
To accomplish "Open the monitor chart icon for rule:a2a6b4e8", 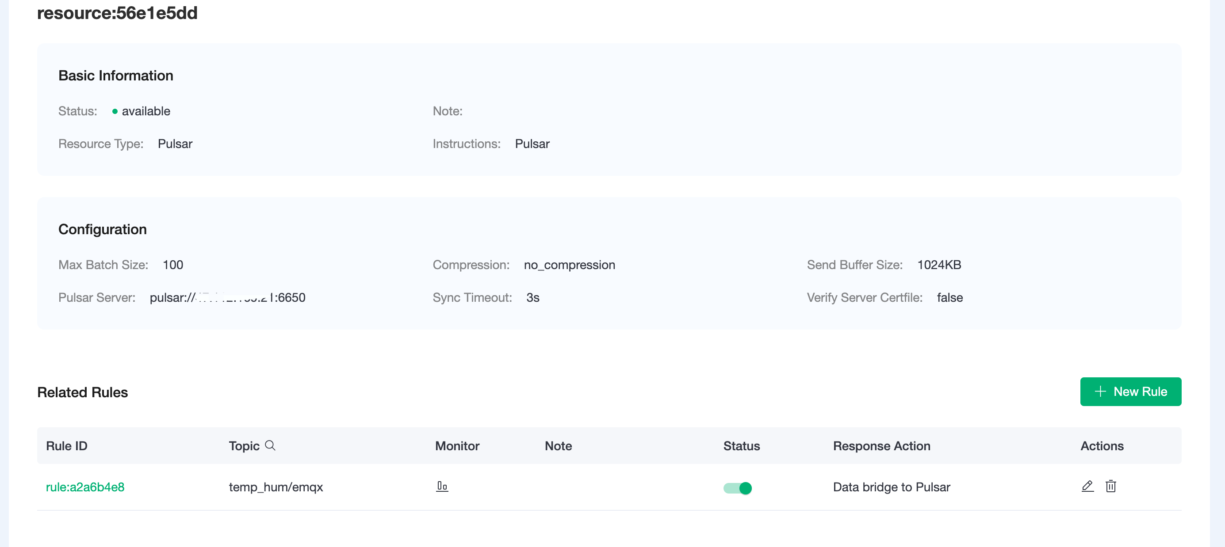I will pyautogui.click(x=442, y=486).
